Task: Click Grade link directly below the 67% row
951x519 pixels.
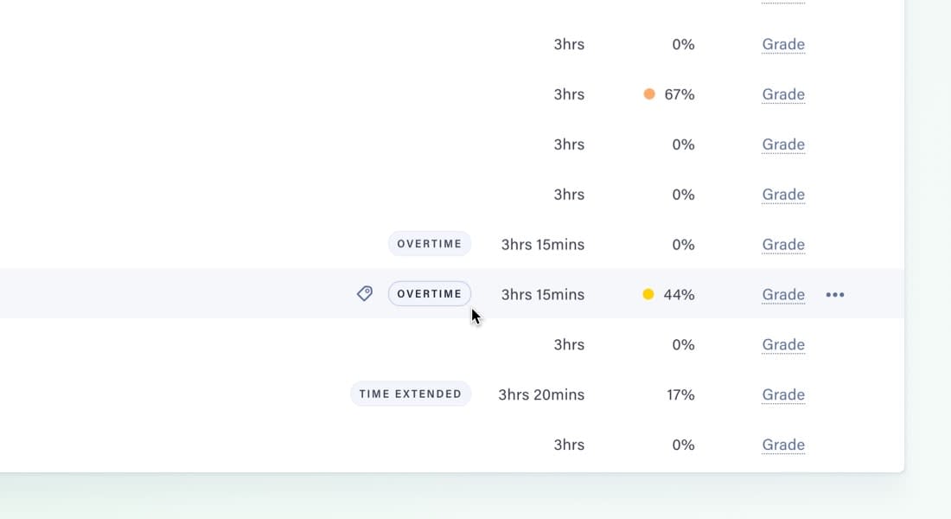Action: coord(783,144)
